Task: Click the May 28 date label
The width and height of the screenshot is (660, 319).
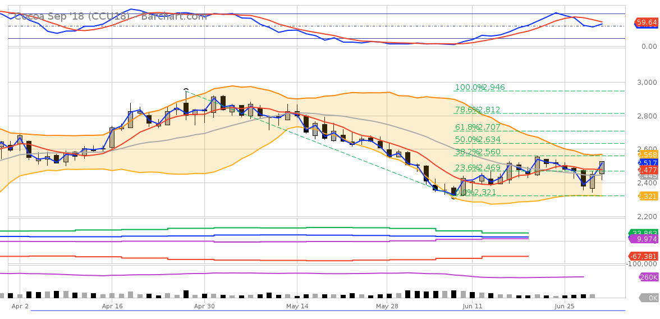Action: [x=387, y=306]
